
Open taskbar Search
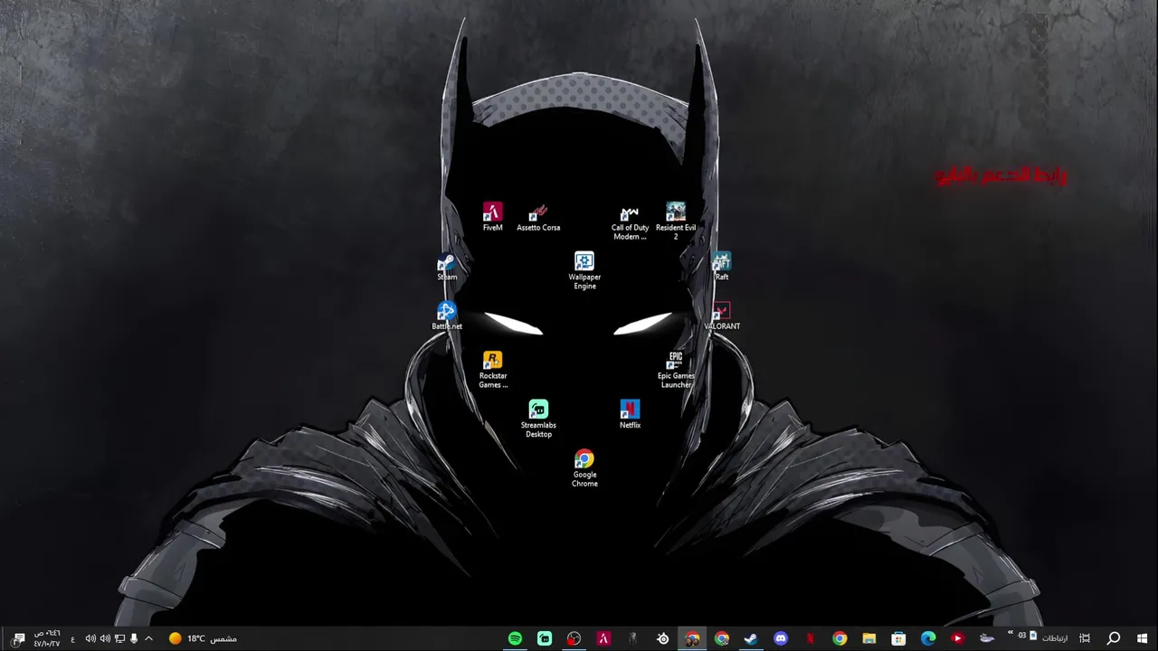(x=1114, y=638)
